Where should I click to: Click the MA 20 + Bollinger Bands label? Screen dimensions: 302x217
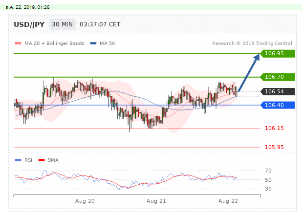[x=54, y=43]
